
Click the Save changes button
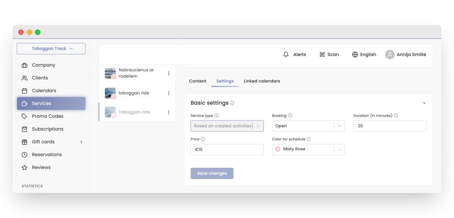coord(212,173)
